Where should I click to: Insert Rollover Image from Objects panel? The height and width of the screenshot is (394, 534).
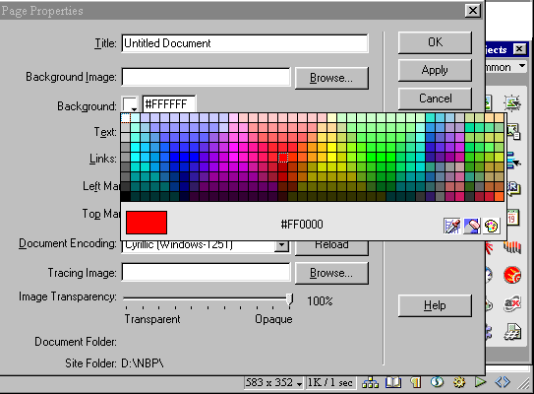click(512, 102)
